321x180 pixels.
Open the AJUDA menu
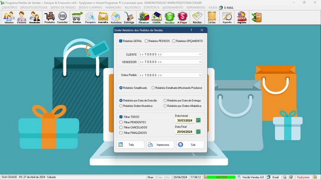click(213, 8)
